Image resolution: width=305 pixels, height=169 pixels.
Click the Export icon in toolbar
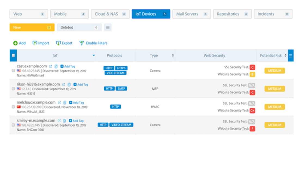(x=58, y=43)
